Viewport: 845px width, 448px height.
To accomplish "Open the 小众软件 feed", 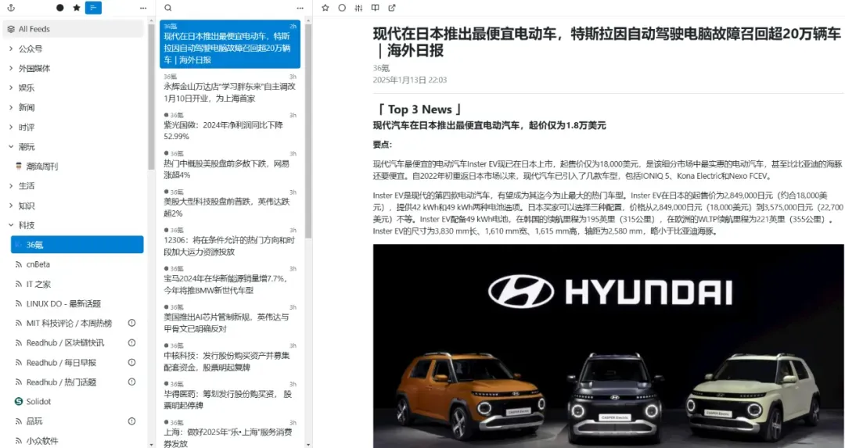I will click(x=77, y=440).
